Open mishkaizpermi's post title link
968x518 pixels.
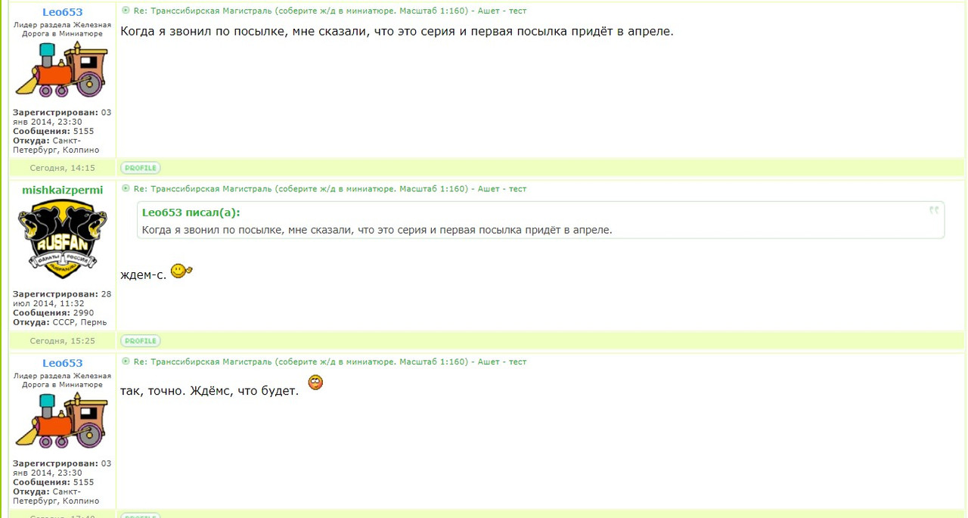(330, 188)
